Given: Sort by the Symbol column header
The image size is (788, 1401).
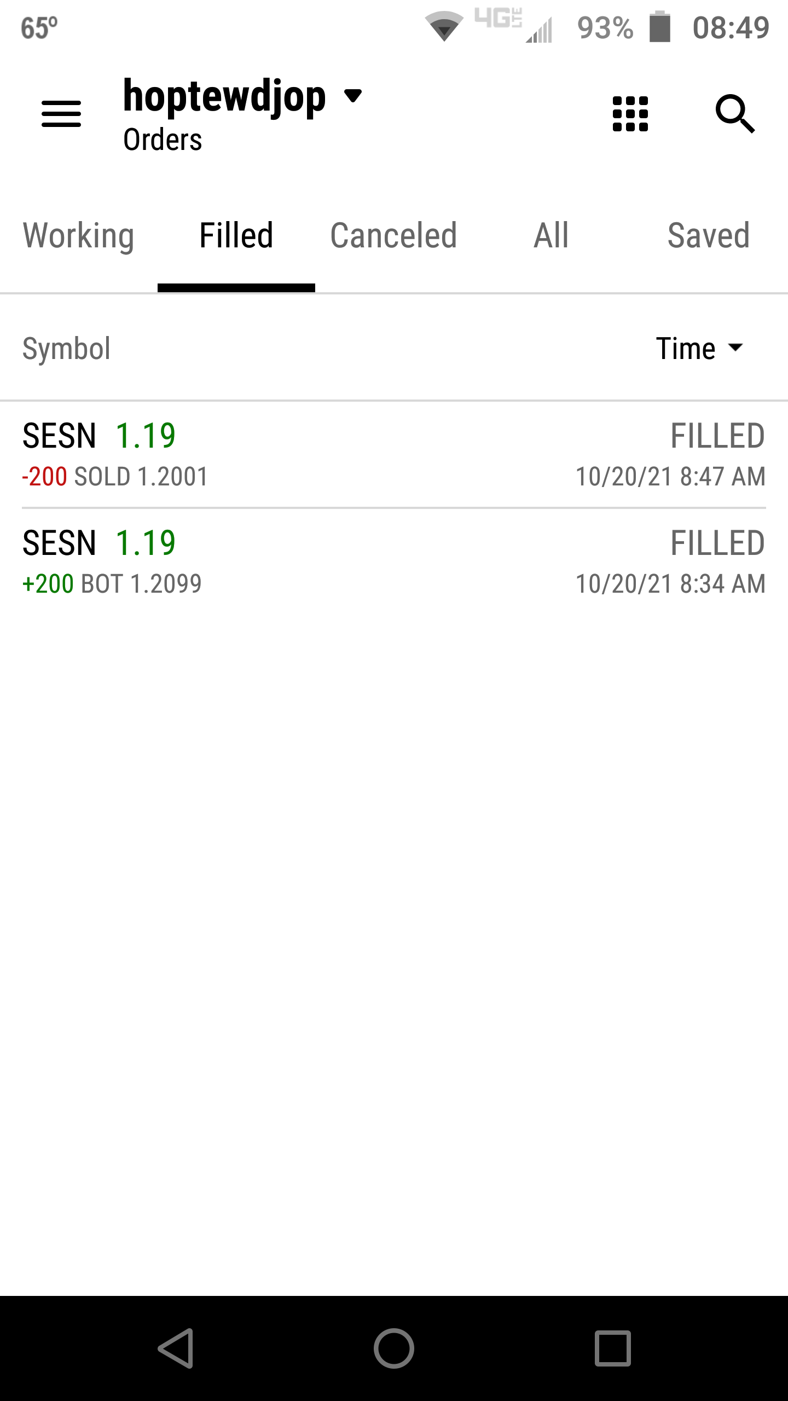Looking at the screenshot, I should (x=66, y=348).
